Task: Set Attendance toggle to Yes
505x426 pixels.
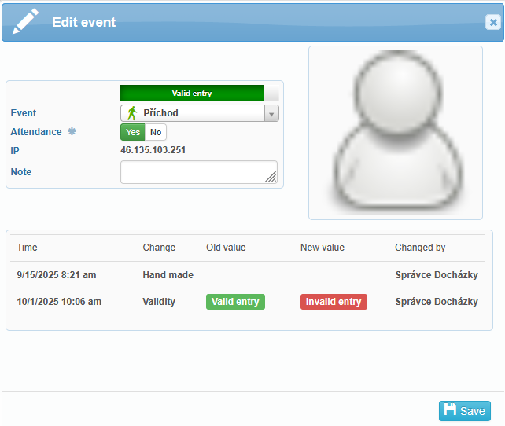Action: click(x=133, y=132)
